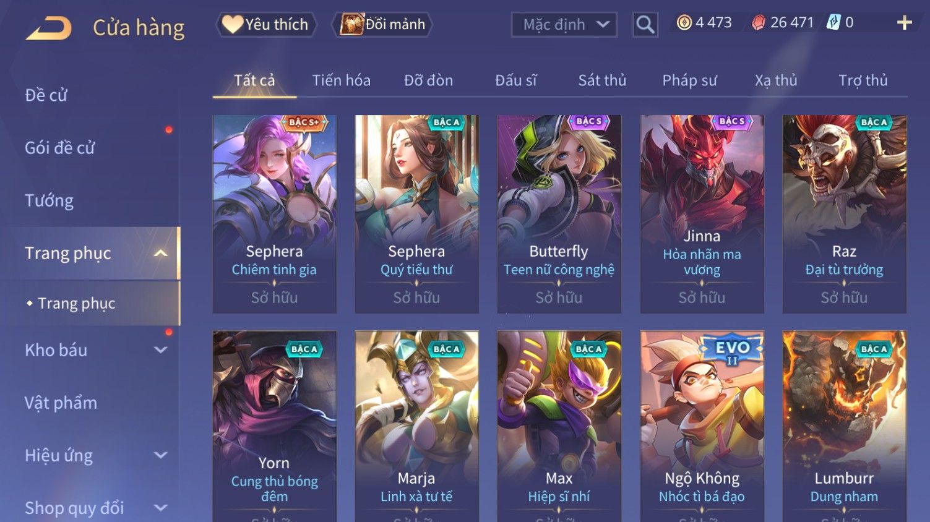
Task: Open the search magnifier icon
Action: pyautogui.click(x=645, y=25)
